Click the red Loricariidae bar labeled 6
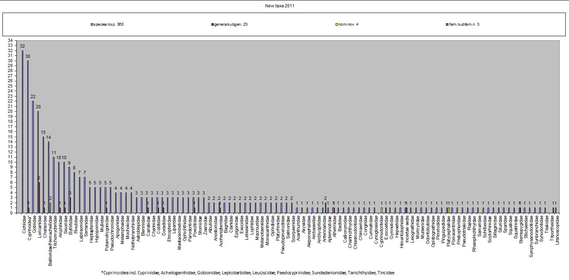 (40, 197)
